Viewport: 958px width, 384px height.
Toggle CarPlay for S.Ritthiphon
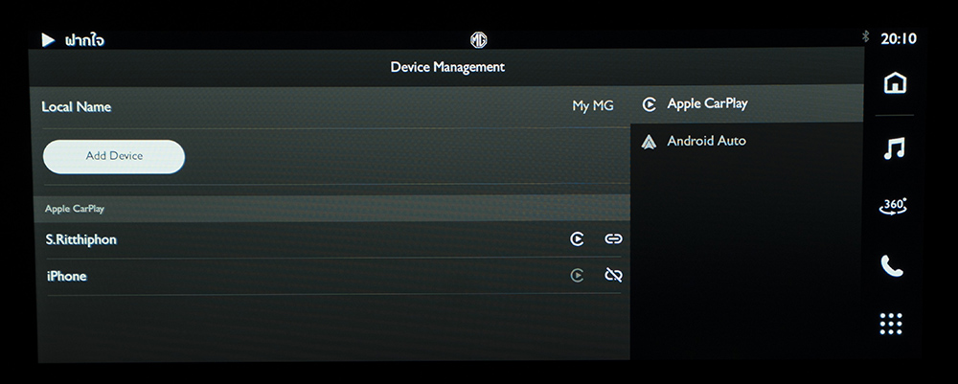coord(577,238)
